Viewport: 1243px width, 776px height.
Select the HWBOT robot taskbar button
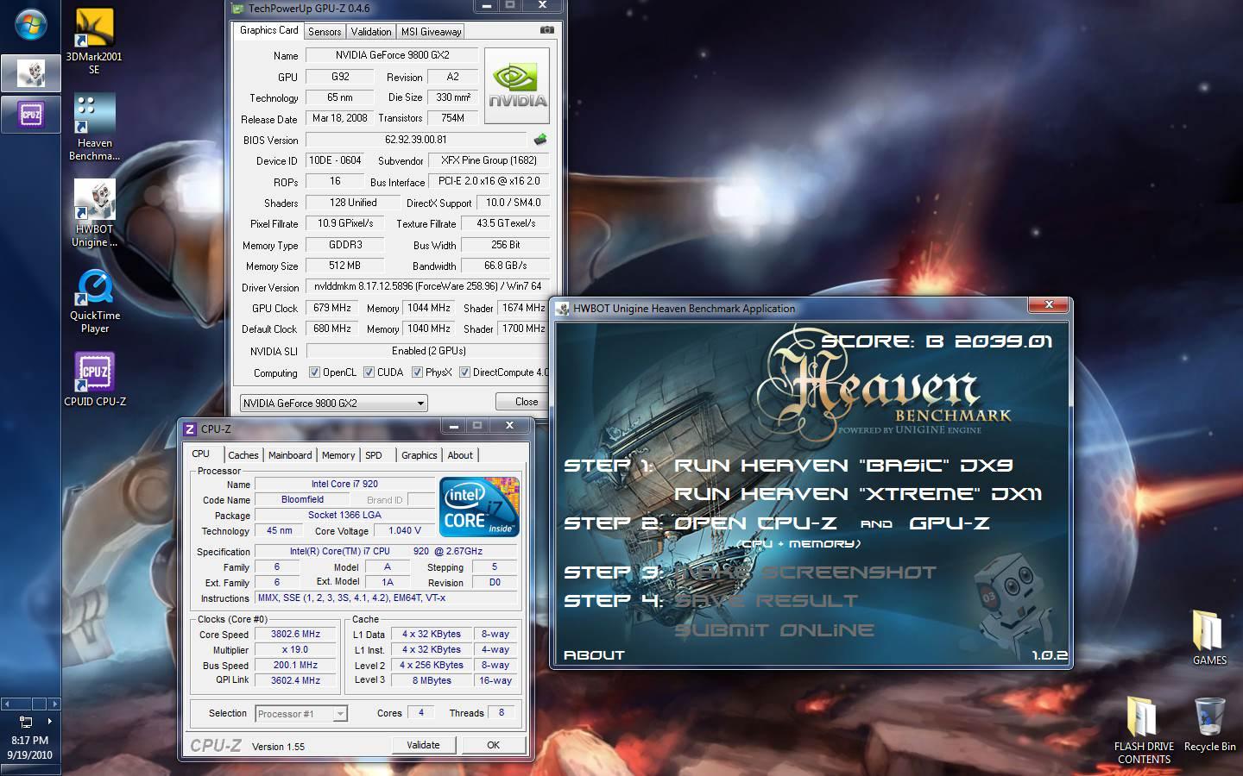click(30, 73)
